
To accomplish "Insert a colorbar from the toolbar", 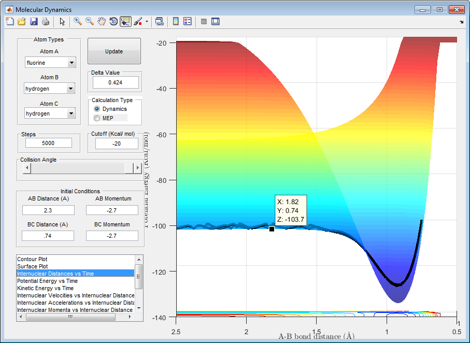I will (176, 22).
